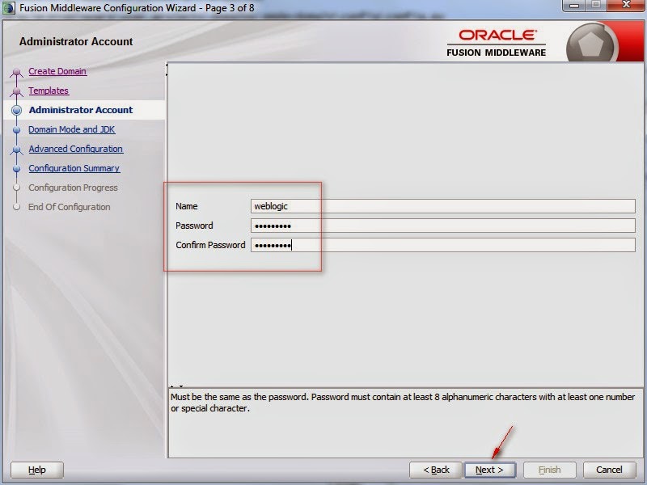
Task: Click the Next button
Action: click(x=490, y=470)
